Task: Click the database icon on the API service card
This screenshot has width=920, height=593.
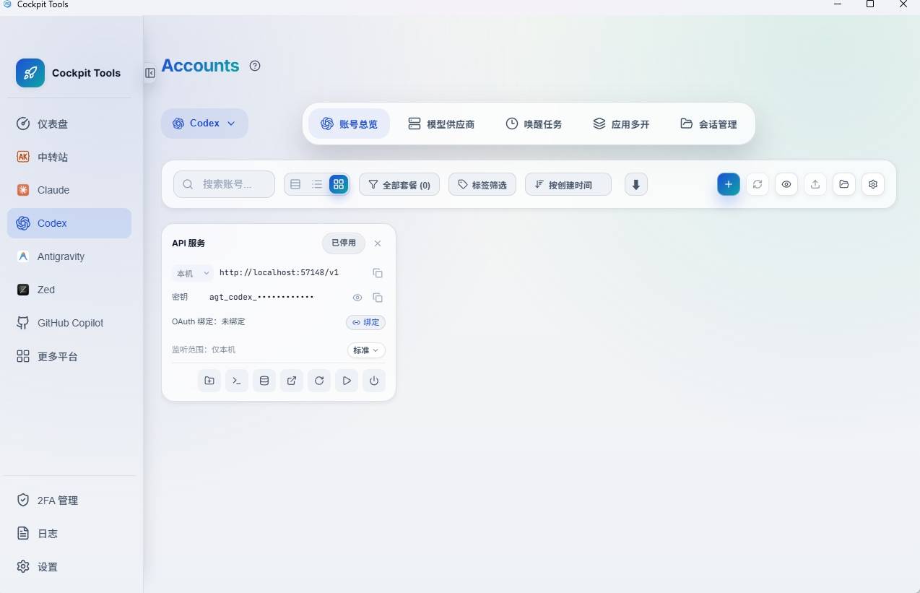Action: [x=264, y=381]
